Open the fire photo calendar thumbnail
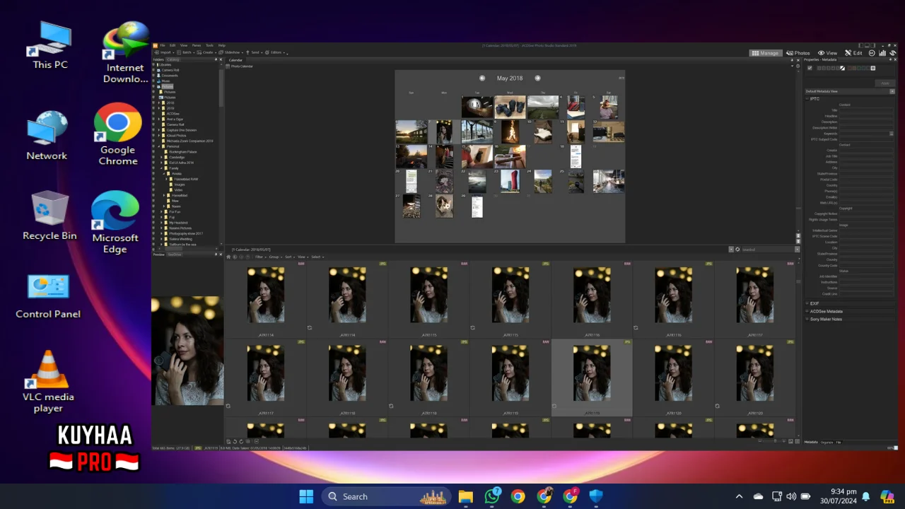905x509 pixels. (x=510, y=131)
